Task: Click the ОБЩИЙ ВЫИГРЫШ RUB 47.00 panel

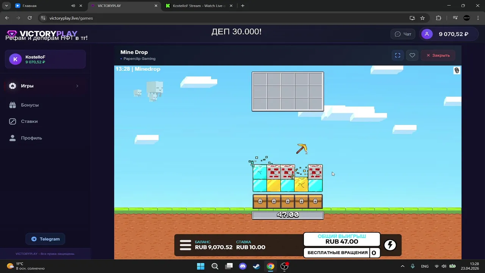Action: pos(341,239)
